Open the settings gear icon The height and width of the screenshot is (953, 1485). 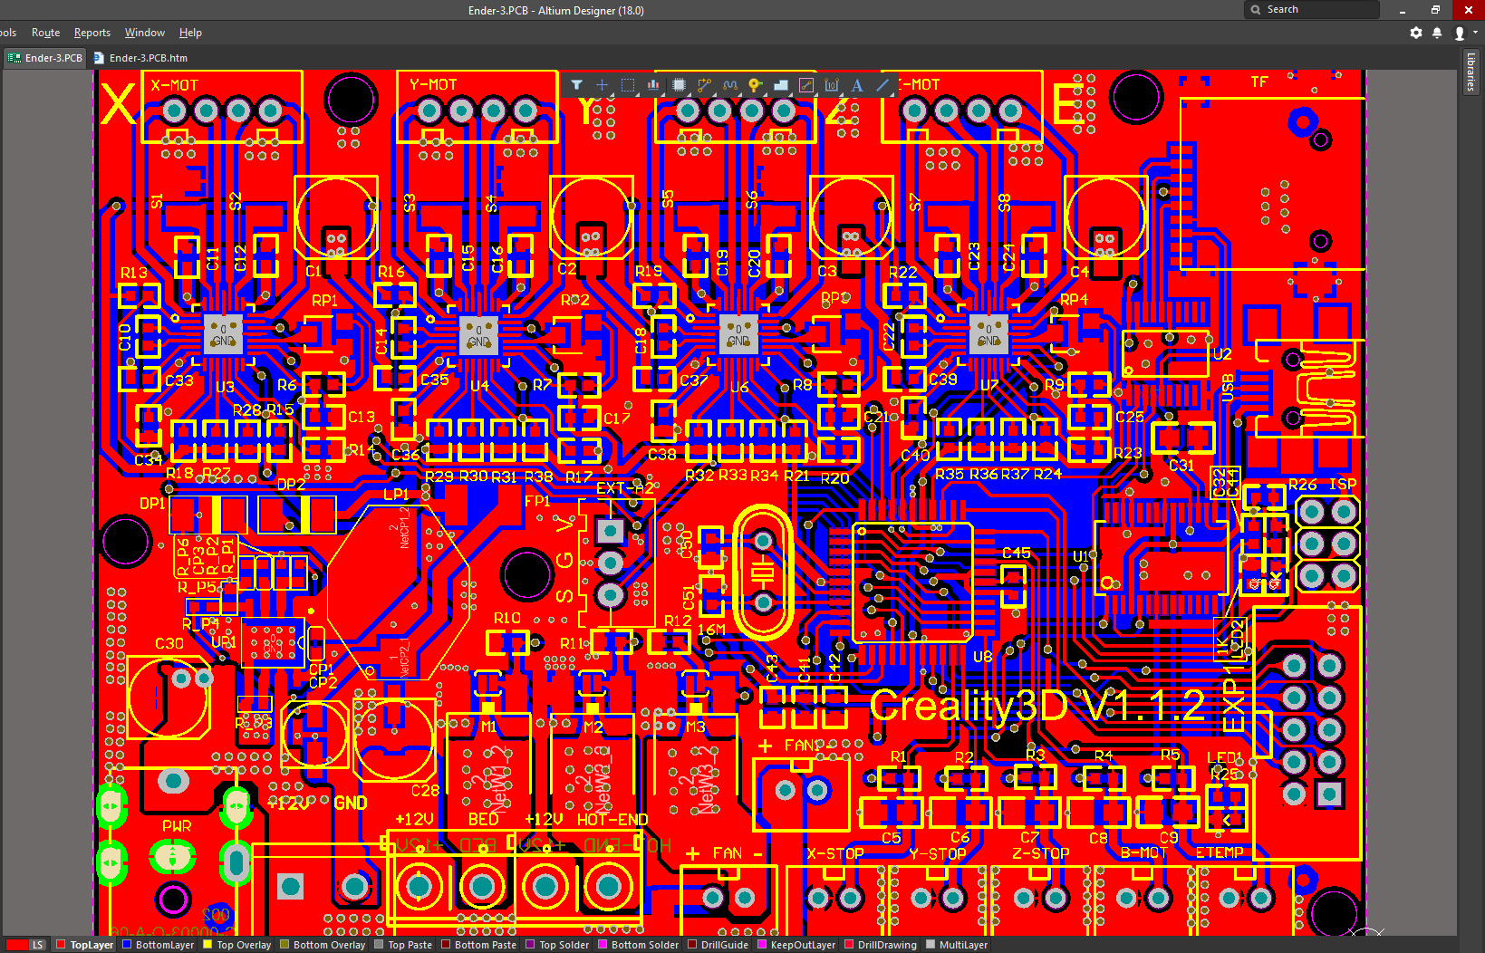pyautogui.click(x=1416, y=33)
